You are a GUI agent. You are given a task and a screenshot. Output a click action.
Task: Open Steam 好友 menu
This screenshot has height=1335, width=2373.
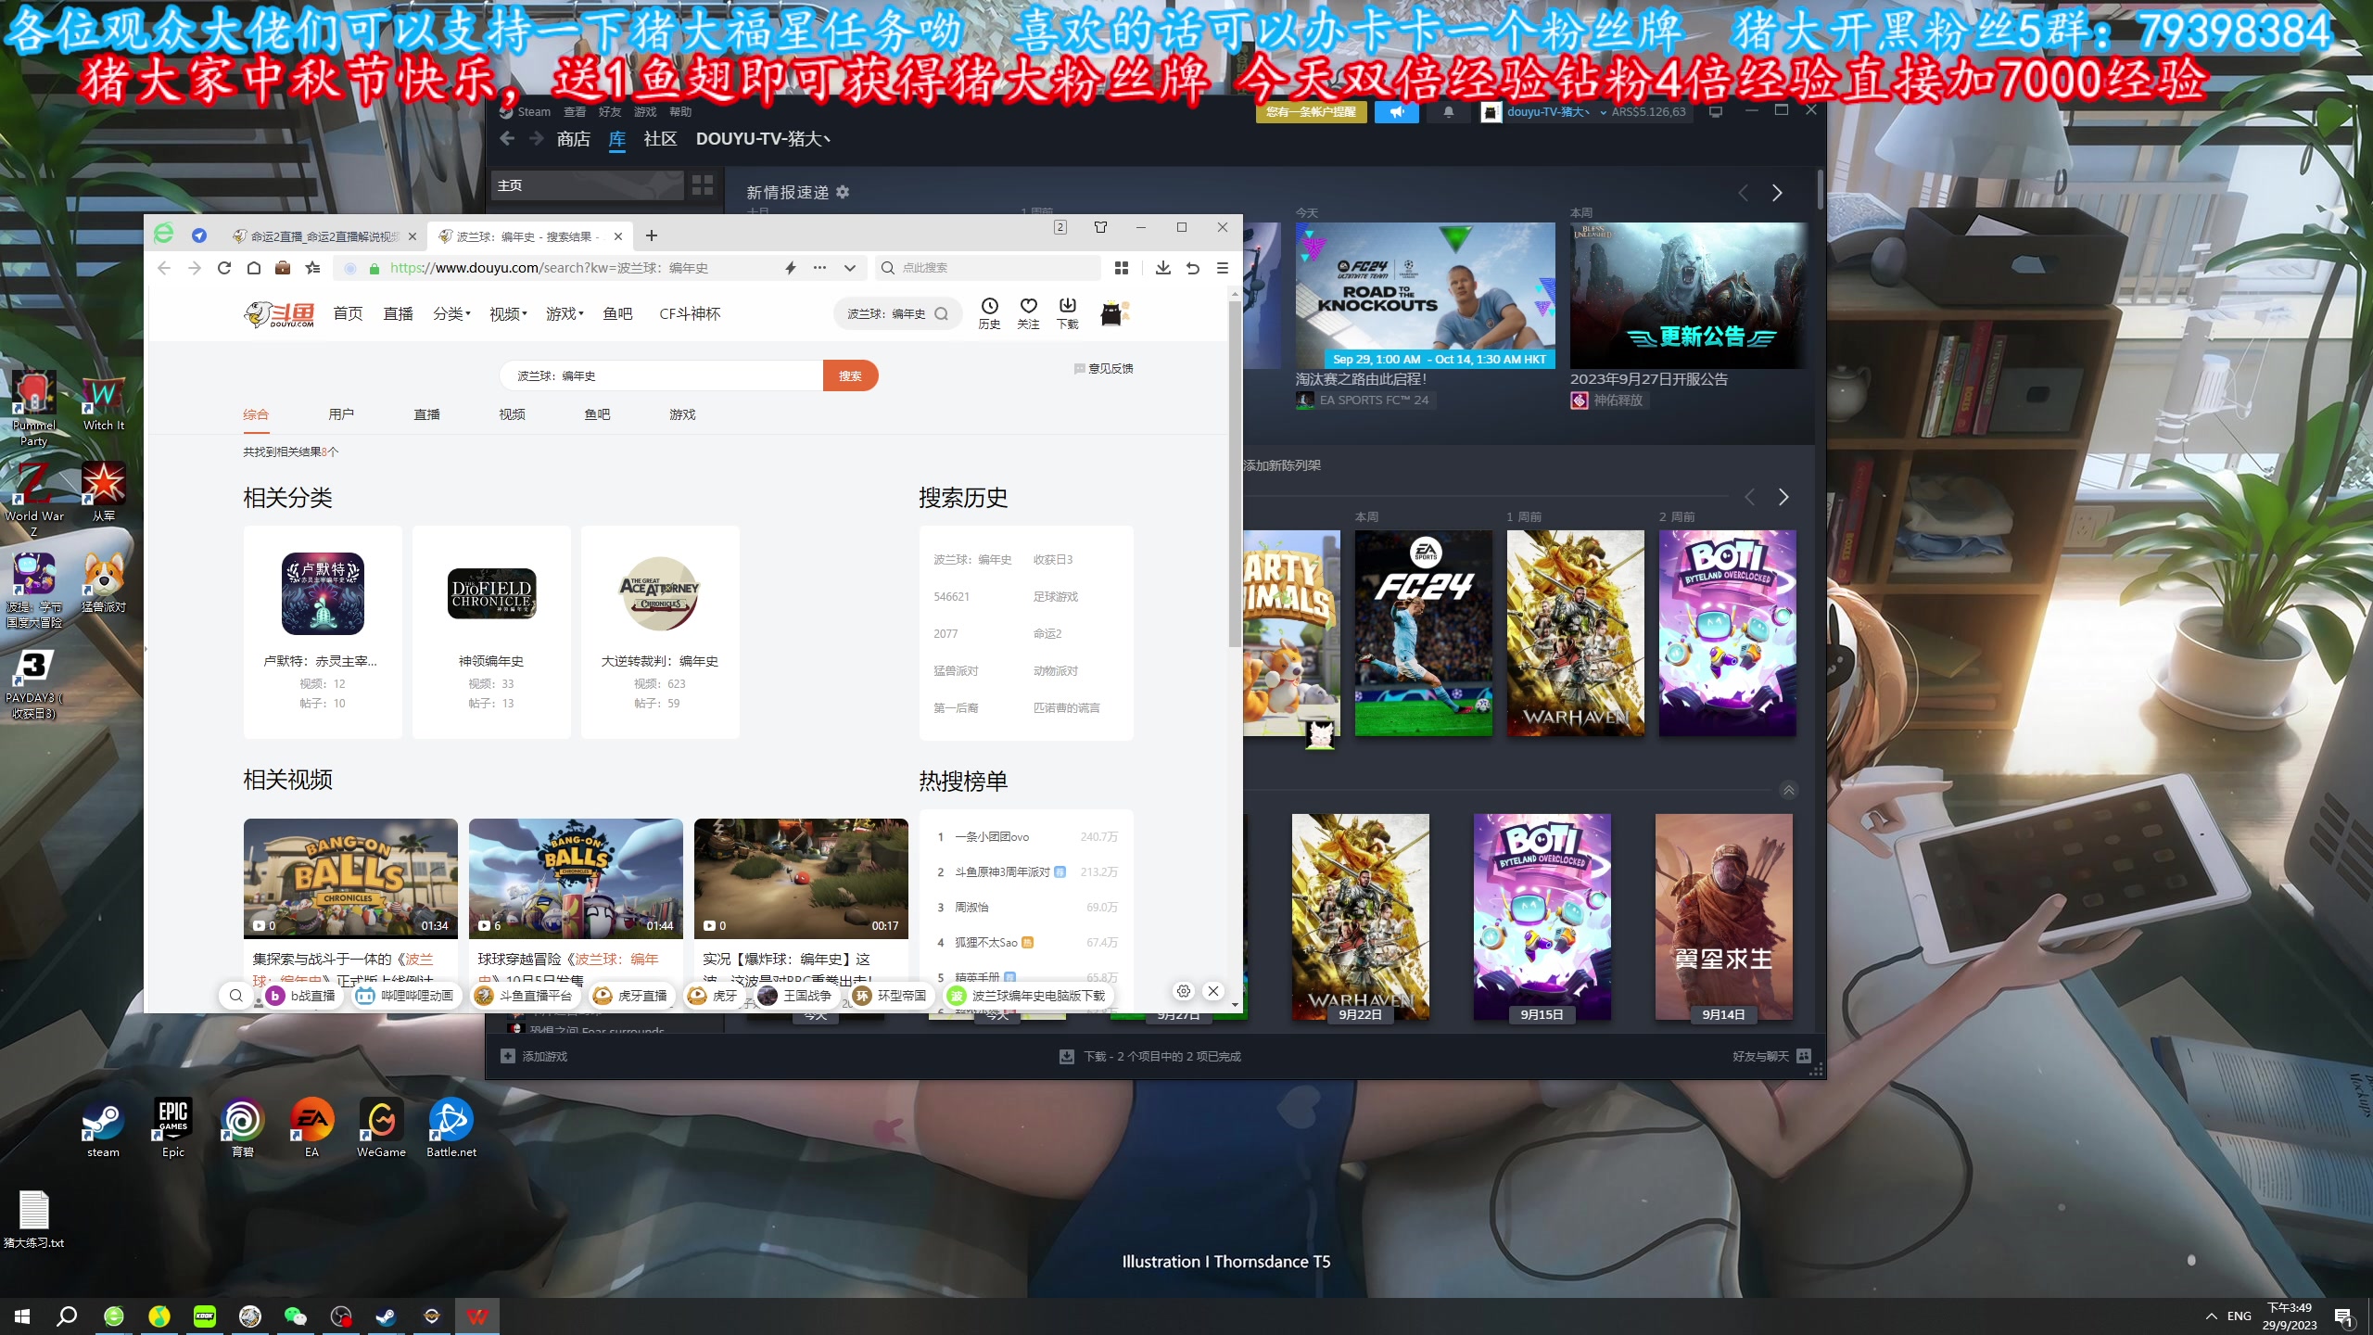[x=610, y=112]
